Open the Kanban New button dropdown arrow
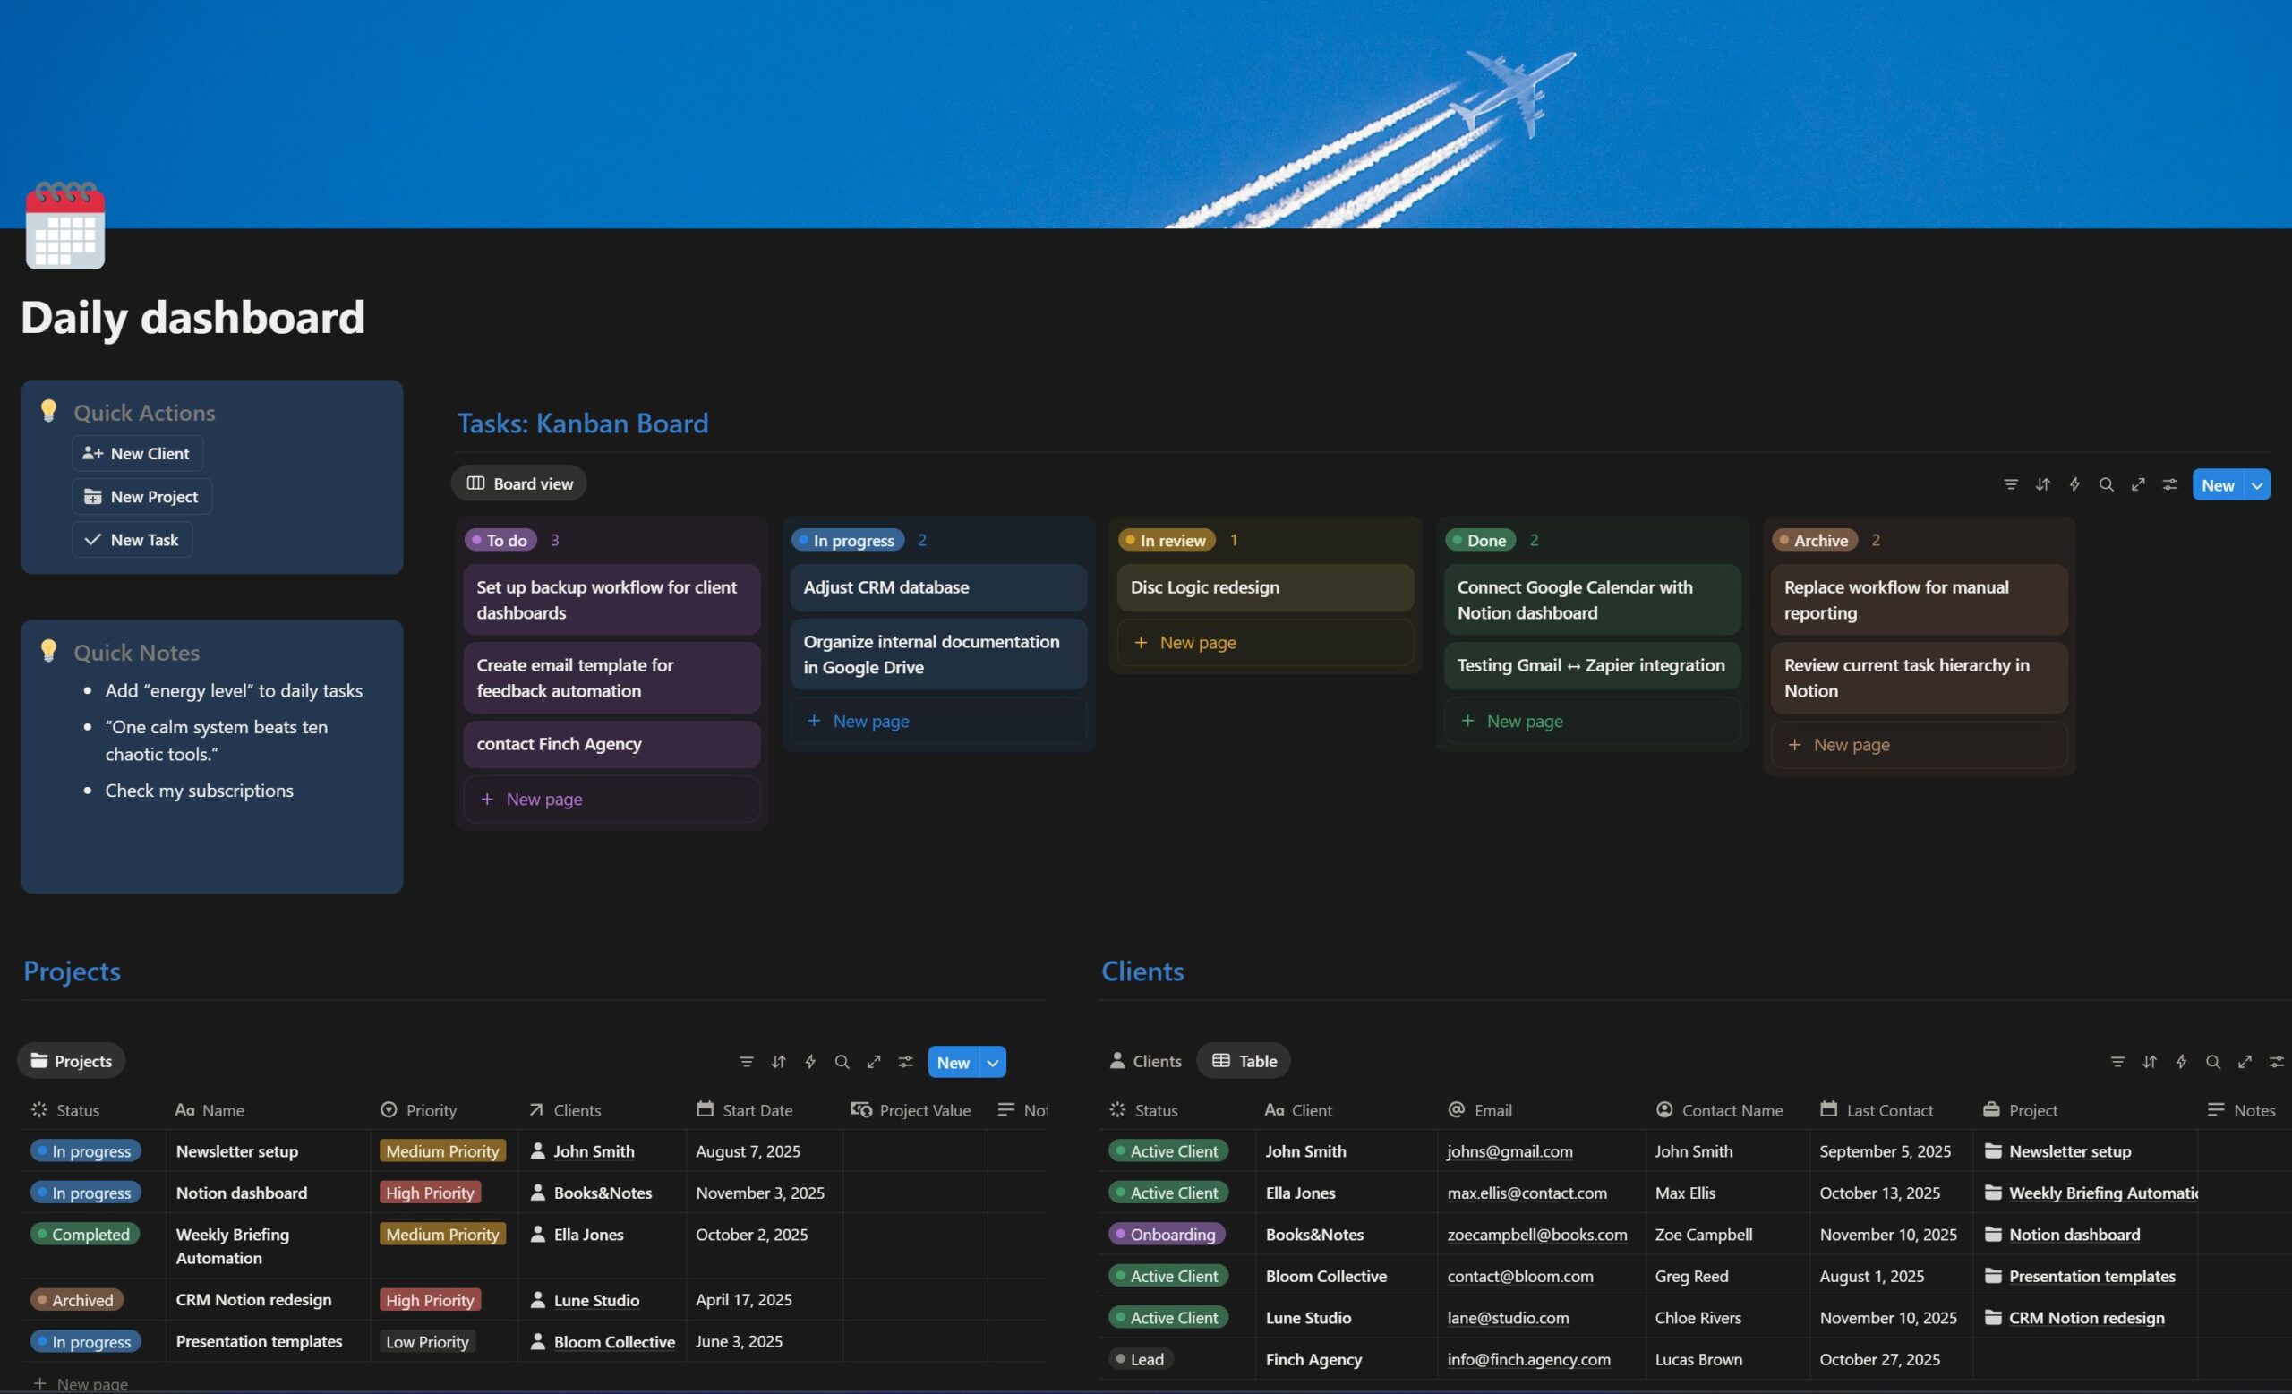2292x1394 pixels. [2257, 485]
